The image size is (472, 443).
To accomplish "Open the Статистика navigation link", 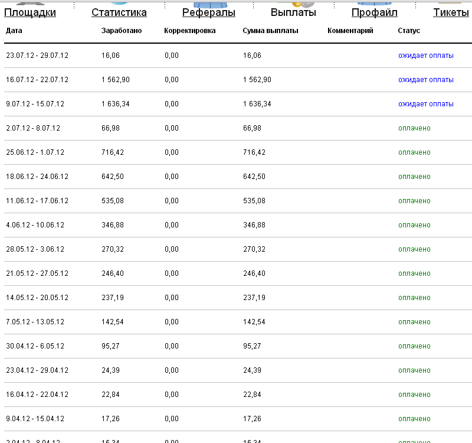I will click(x=119, y=12).
